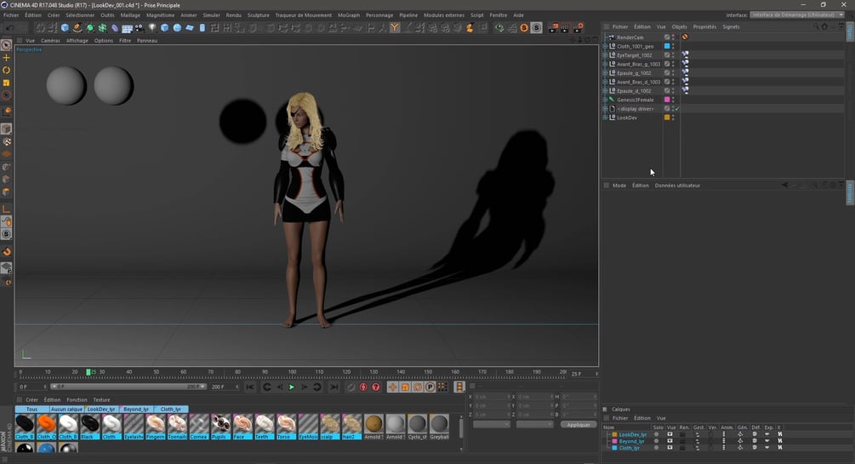Click the P parameter key icon

tap(430, 387)
